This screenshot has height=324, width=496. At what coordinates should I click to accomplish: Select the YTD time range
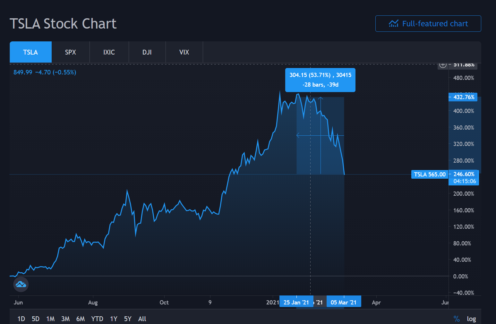tap(97, 319)
